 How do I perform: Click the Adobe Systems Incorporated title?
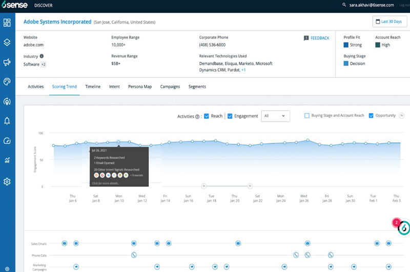point(57,22)
